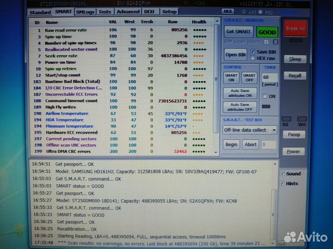Click the SMART OFF button
The image size is (333, 249).
pyautogui.click(x=249, y=78)
